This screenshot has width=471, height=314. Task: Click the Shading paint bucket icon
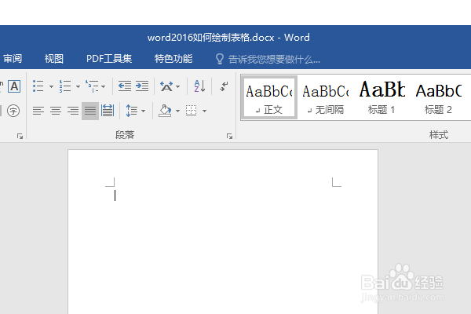pos(165,111)
